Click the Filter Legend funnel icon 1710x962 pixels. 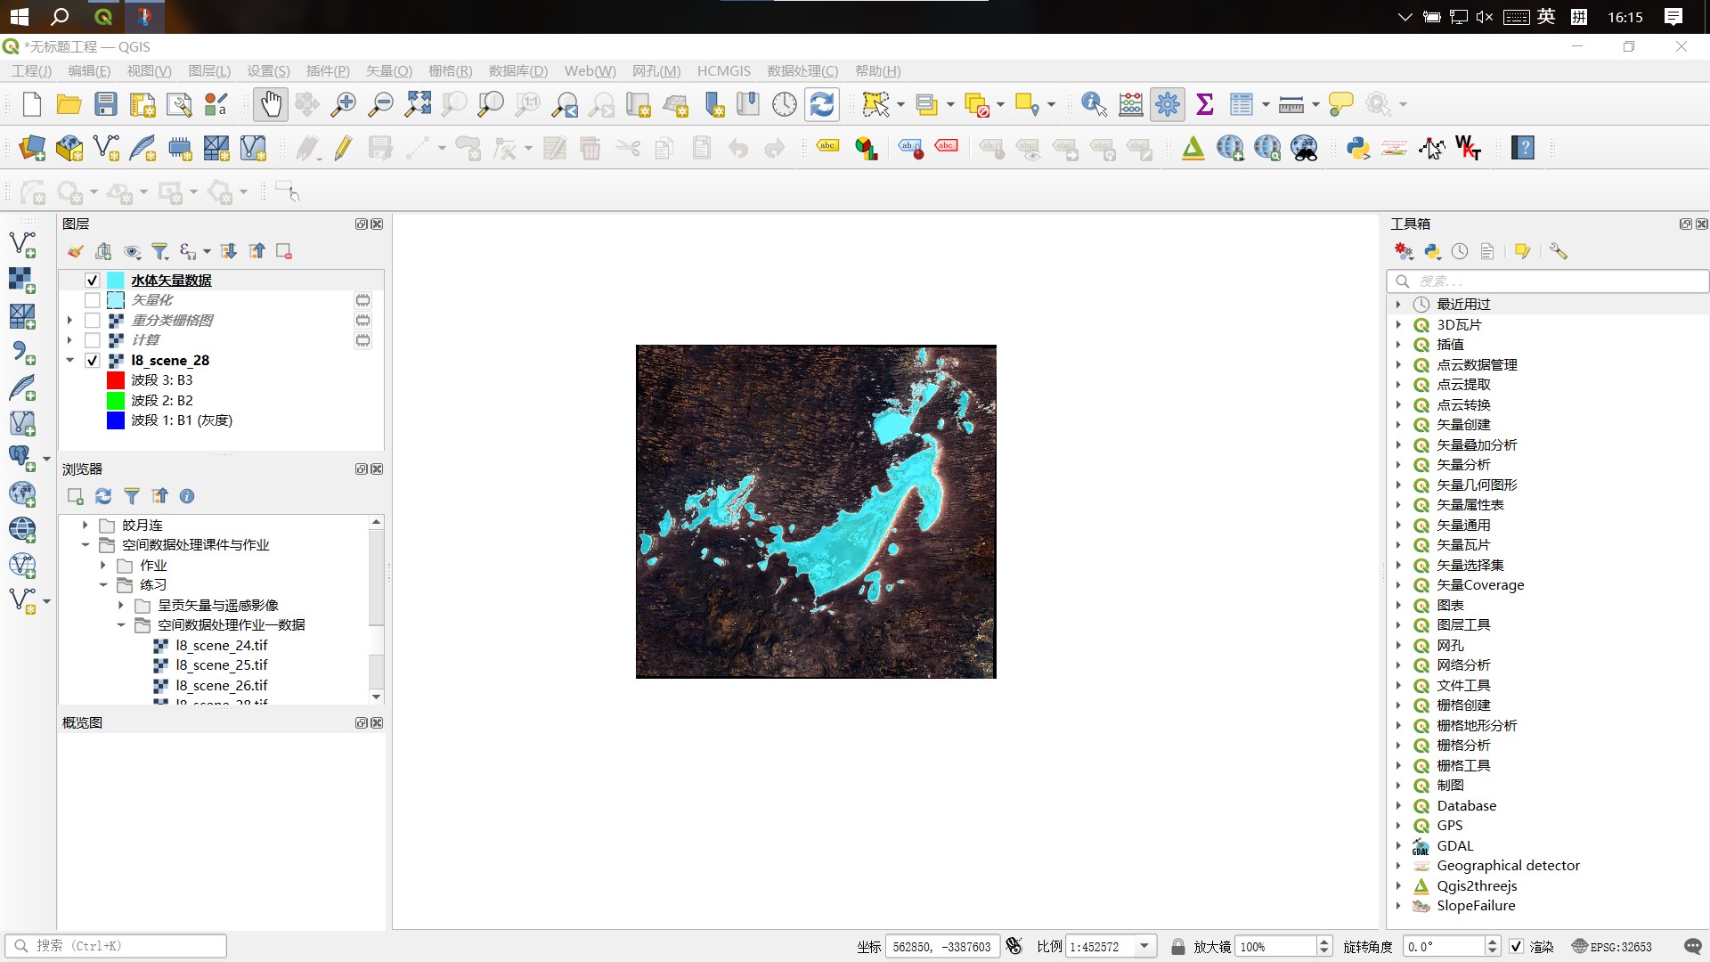[x=159, y=251]
